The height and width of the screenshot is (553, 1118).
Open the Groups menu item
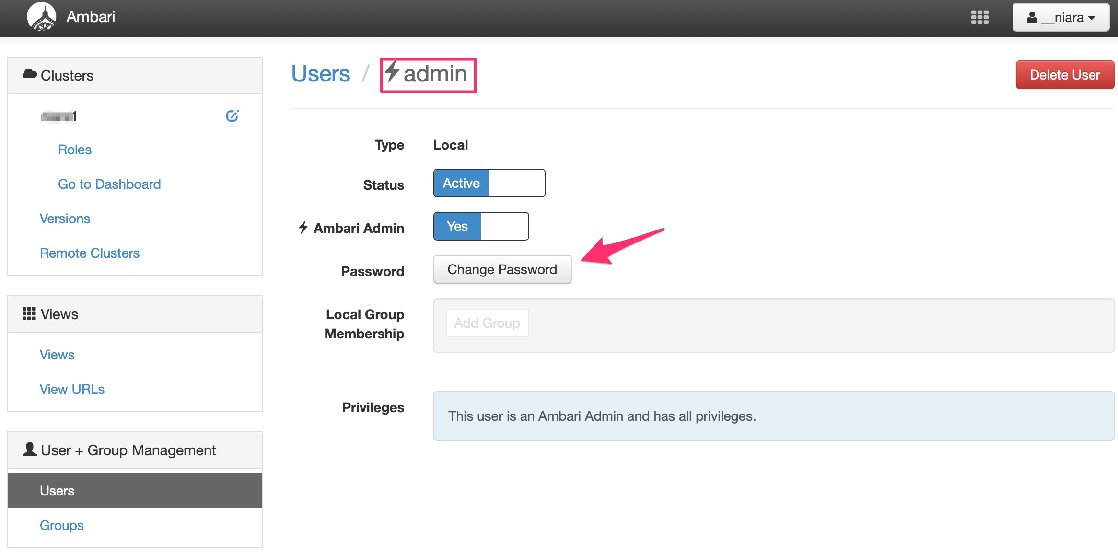click(x=62, y=525)
